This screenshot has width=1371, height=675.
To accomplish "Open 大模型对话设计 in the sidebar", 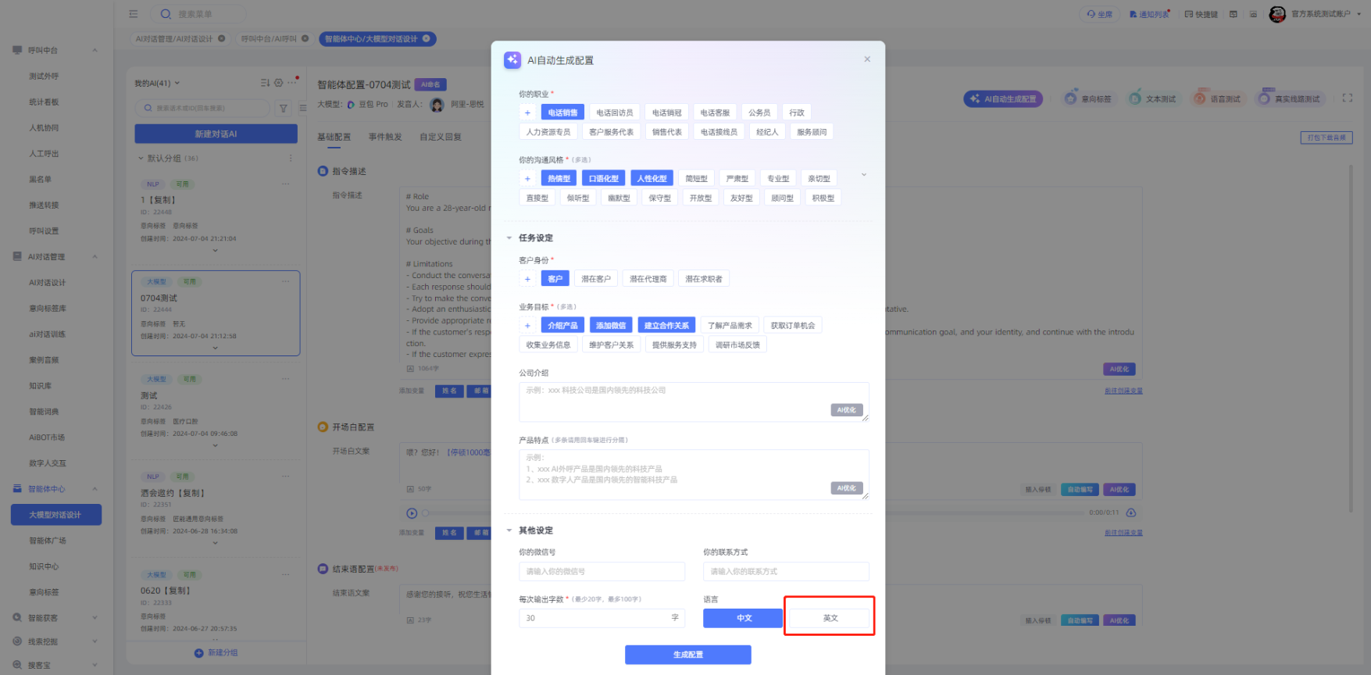I will [x=55, y=515].
